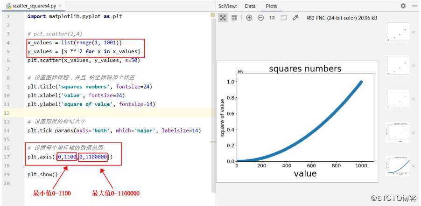The width and height of the screenshot is (421, 206).
Task: Toggle the fit zoom to window icon
Action: (223, 18)
